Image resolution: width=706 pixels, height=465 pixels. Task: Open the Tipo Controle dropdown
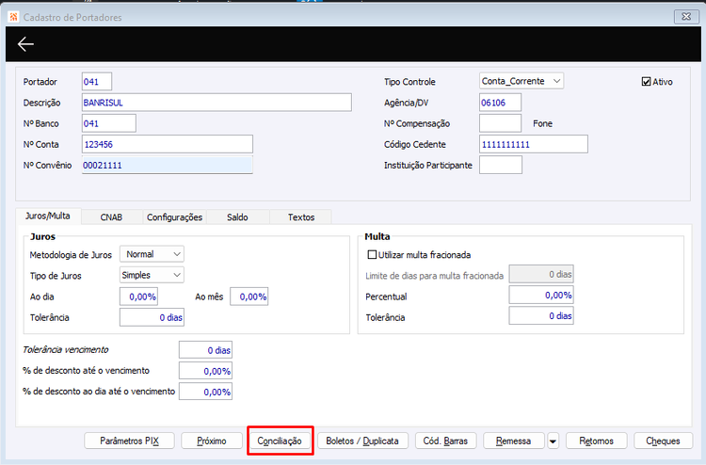coord(521,81)
